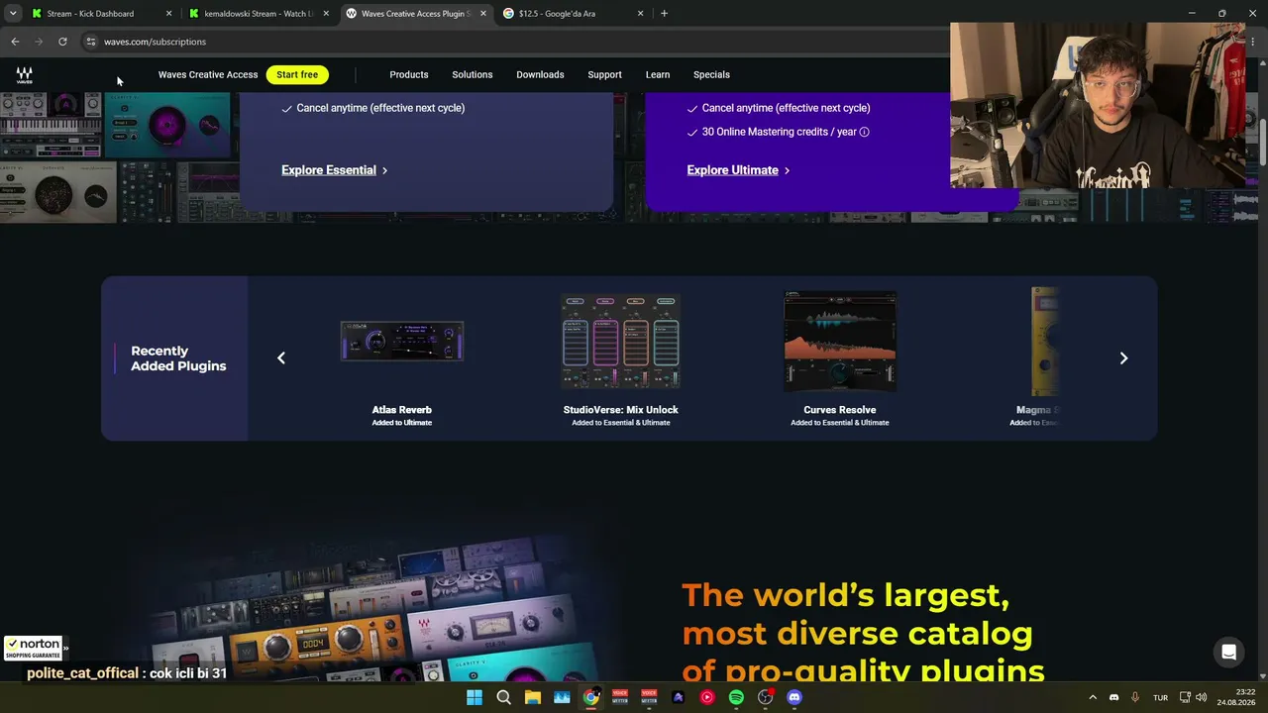The image size is (1268, 713).
Task: Close the $12.5 Google search tab
Action: click(640, 14)
